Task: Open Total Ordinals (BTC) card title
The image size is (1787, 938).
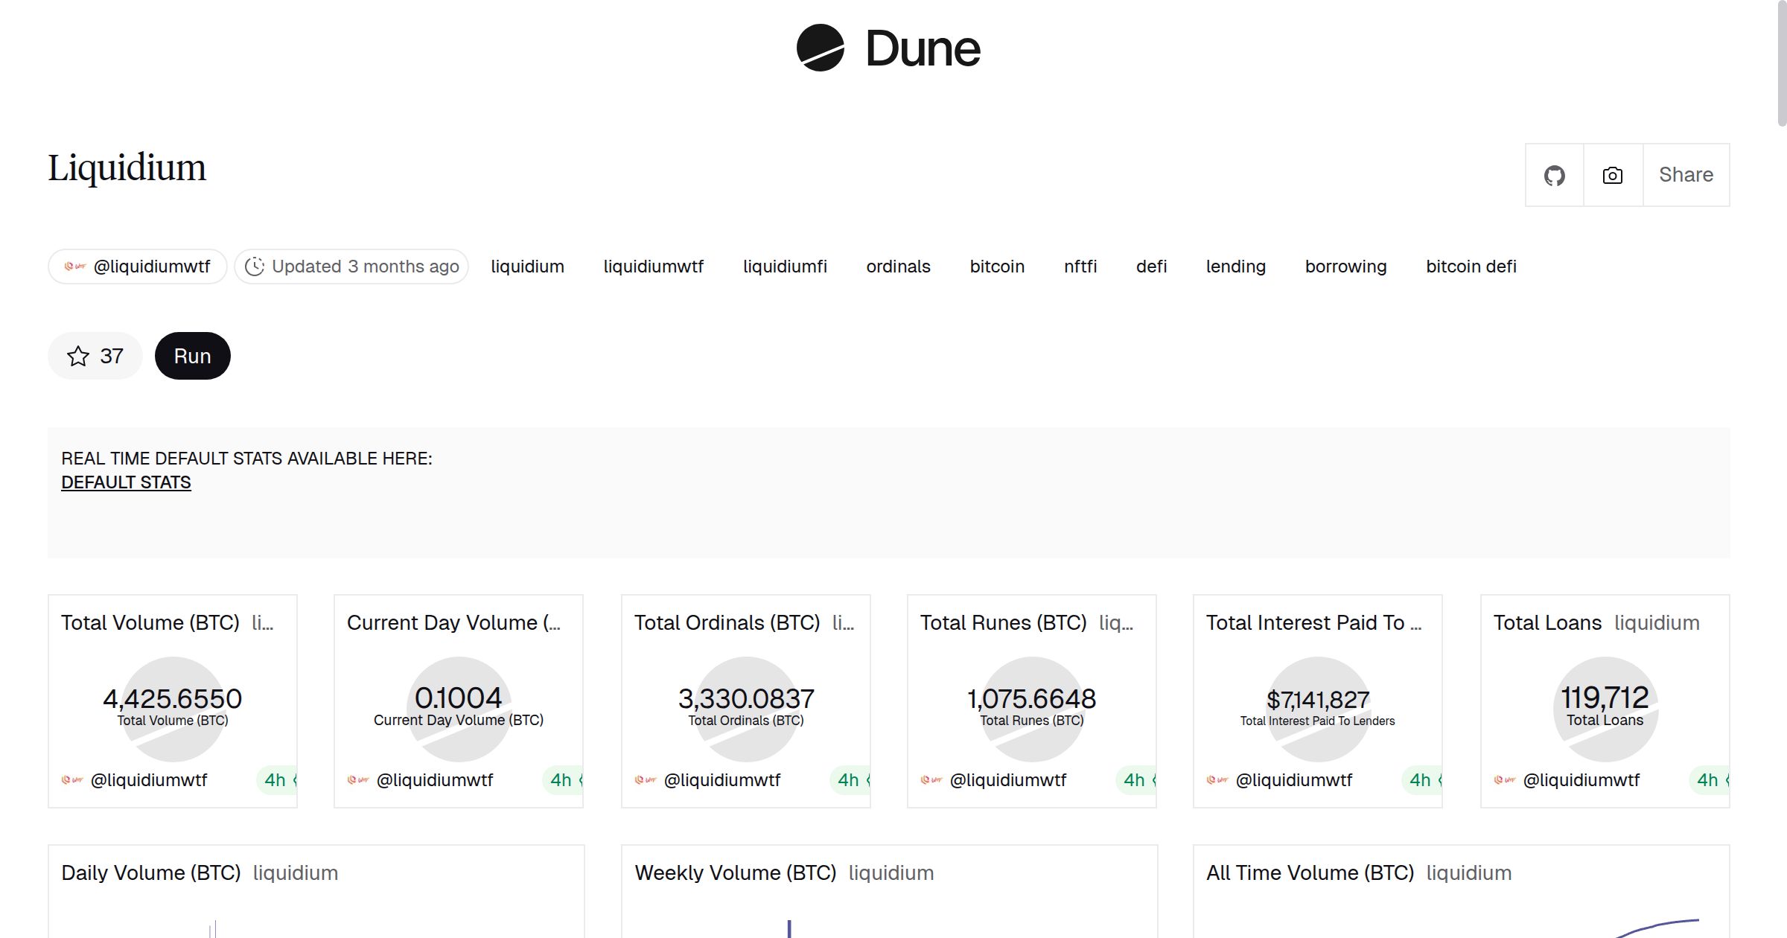Action: 726,622
